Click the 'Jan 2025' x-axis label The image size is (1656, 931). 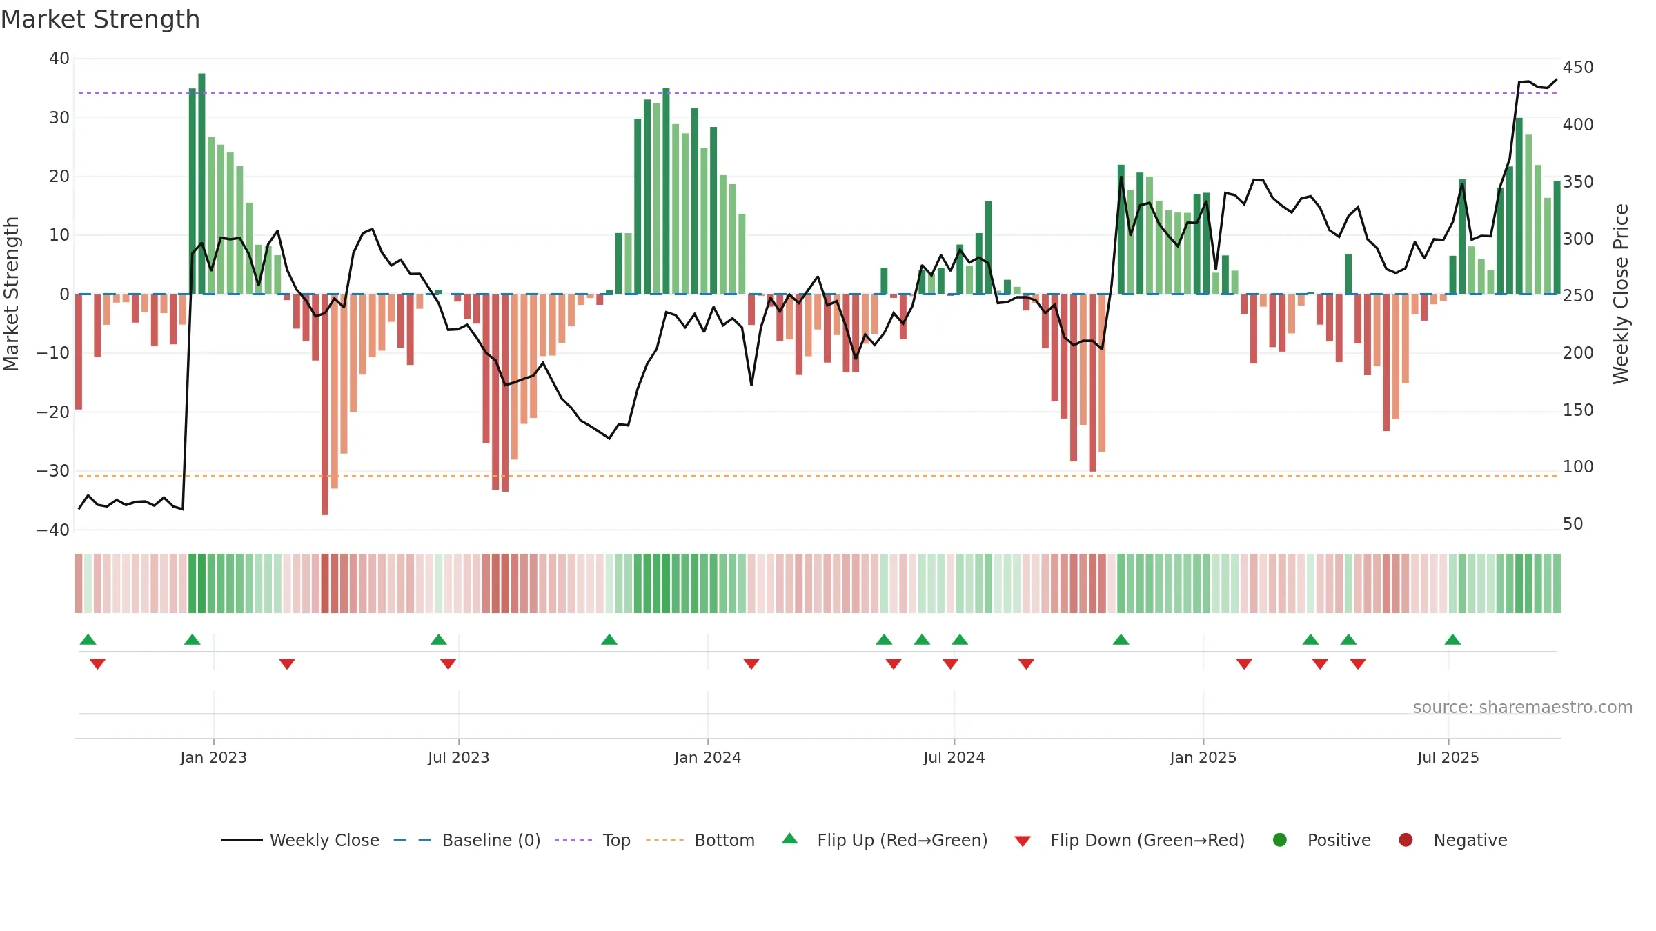pyautogui.click(x=1203, y=757)
